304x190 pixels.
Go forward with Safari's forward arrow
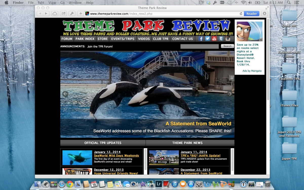[x=46, y=14]
